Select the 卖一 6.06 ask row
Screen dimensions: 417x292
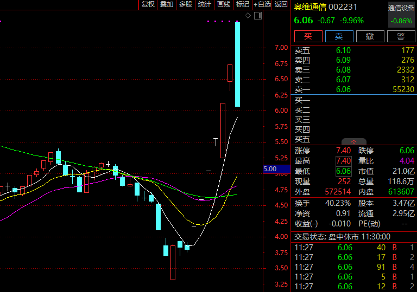(x=354, y=89)
